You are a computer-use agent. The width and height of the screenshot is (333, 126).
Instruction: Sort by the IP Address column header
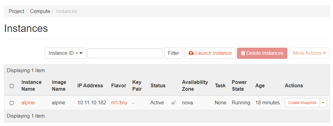[90, 85]
